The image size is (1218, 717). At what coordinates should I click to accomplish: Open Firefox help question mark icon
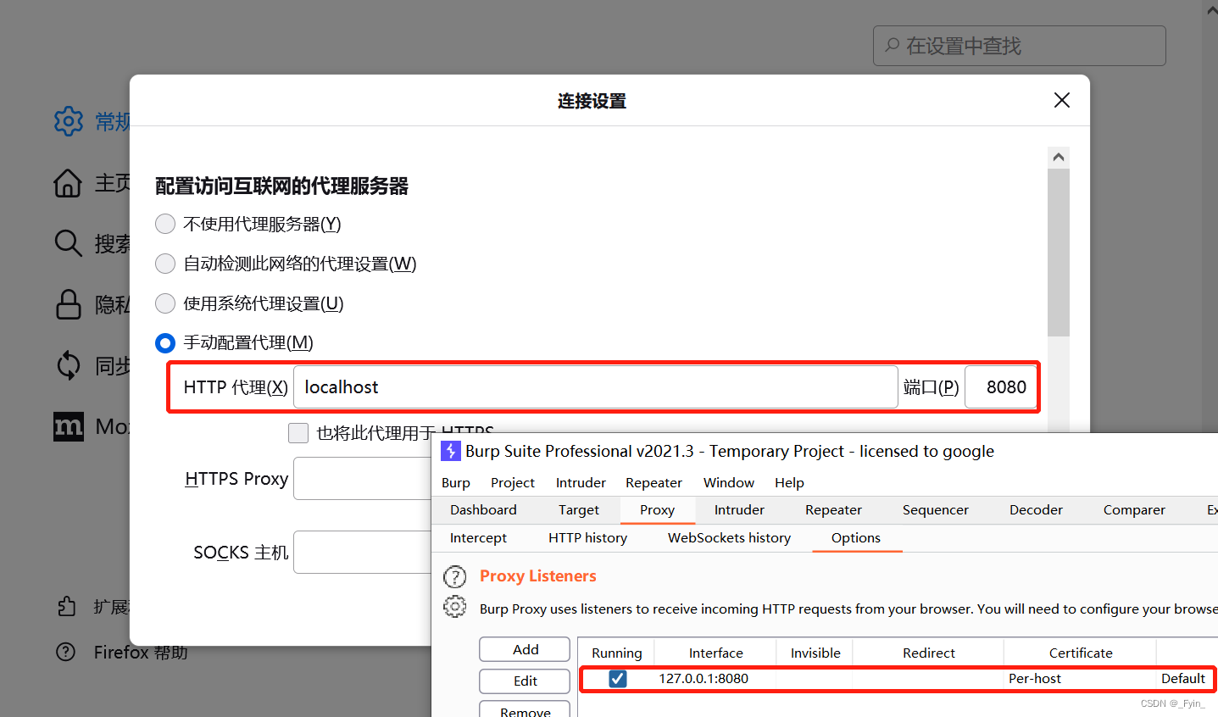coord(65,652)
